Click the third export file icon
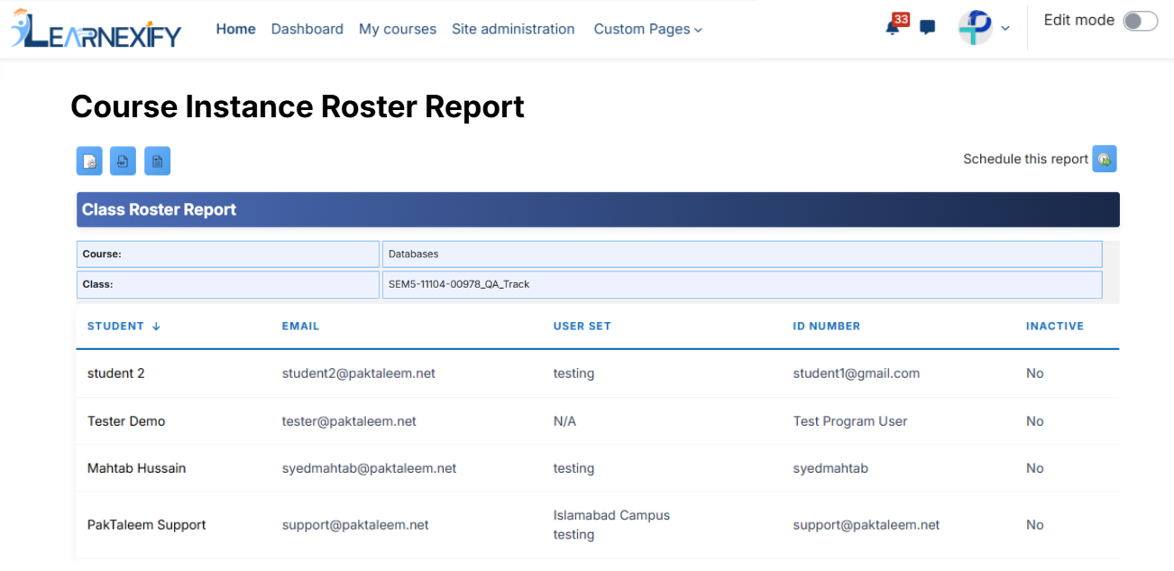The width and height of the screenshot is (1174, 571). 157,161
